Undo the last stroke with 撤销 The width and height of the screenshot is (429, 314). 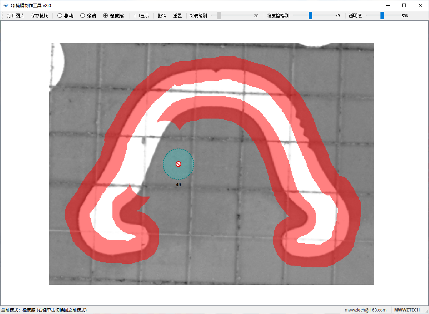[162, 16]
